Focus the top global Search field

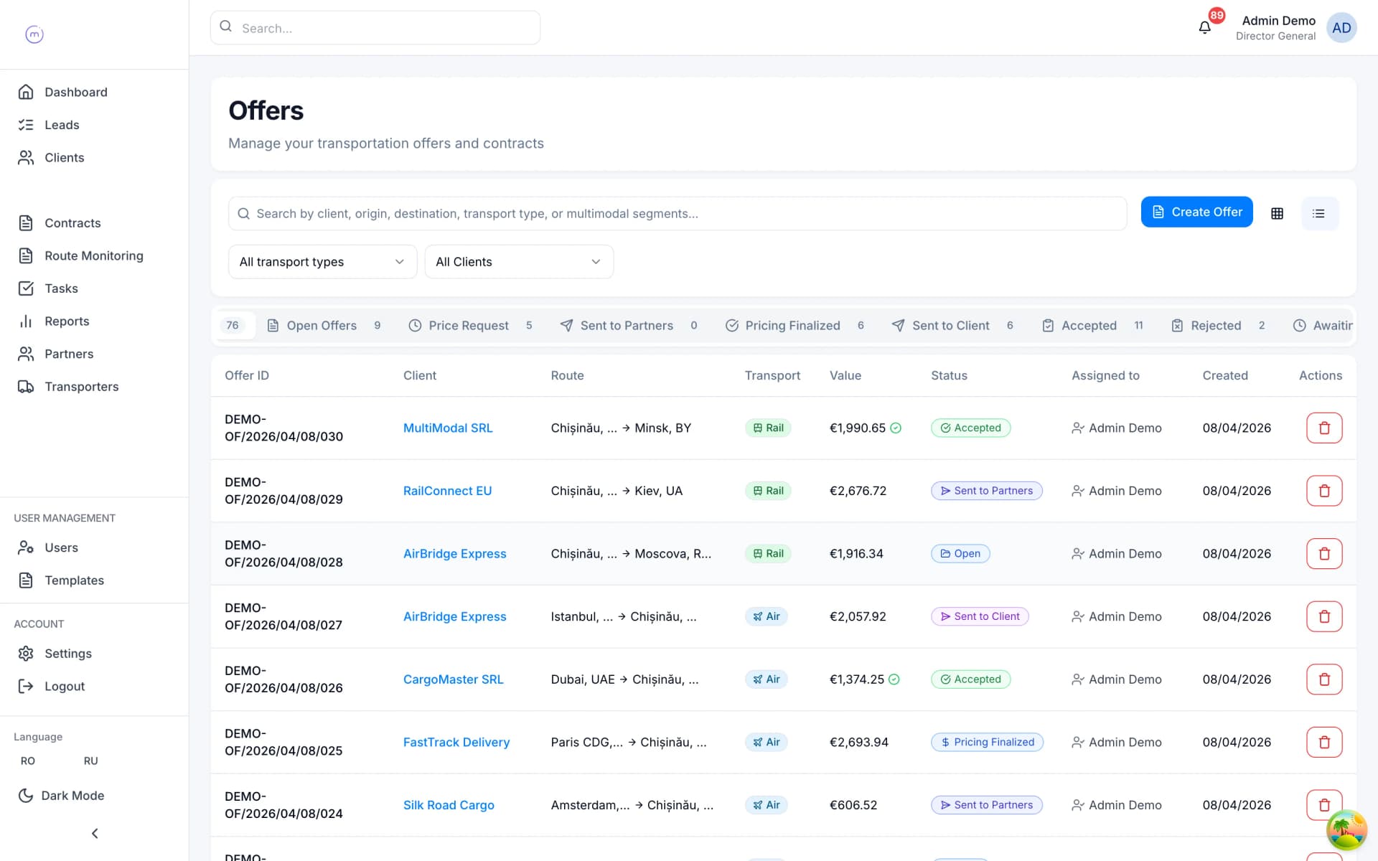click(x=375, y=28)
